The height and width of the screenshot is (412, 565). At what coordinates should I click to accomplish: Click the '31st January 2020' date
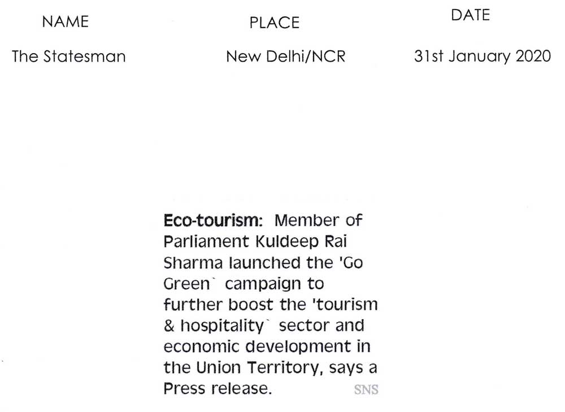coord(483,56)
